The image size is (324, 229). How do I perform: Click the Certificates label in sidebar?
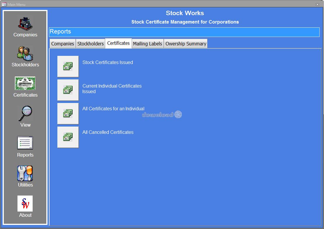click(25, 95)
